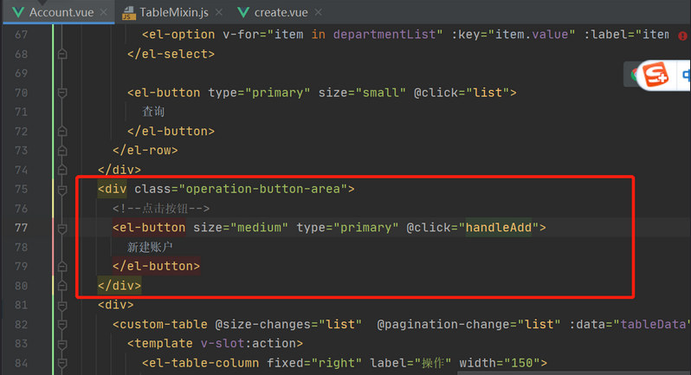Click the "medium" size value on line 77
The width and height of the screenshot is (691, 375).
tap(259, 228)
